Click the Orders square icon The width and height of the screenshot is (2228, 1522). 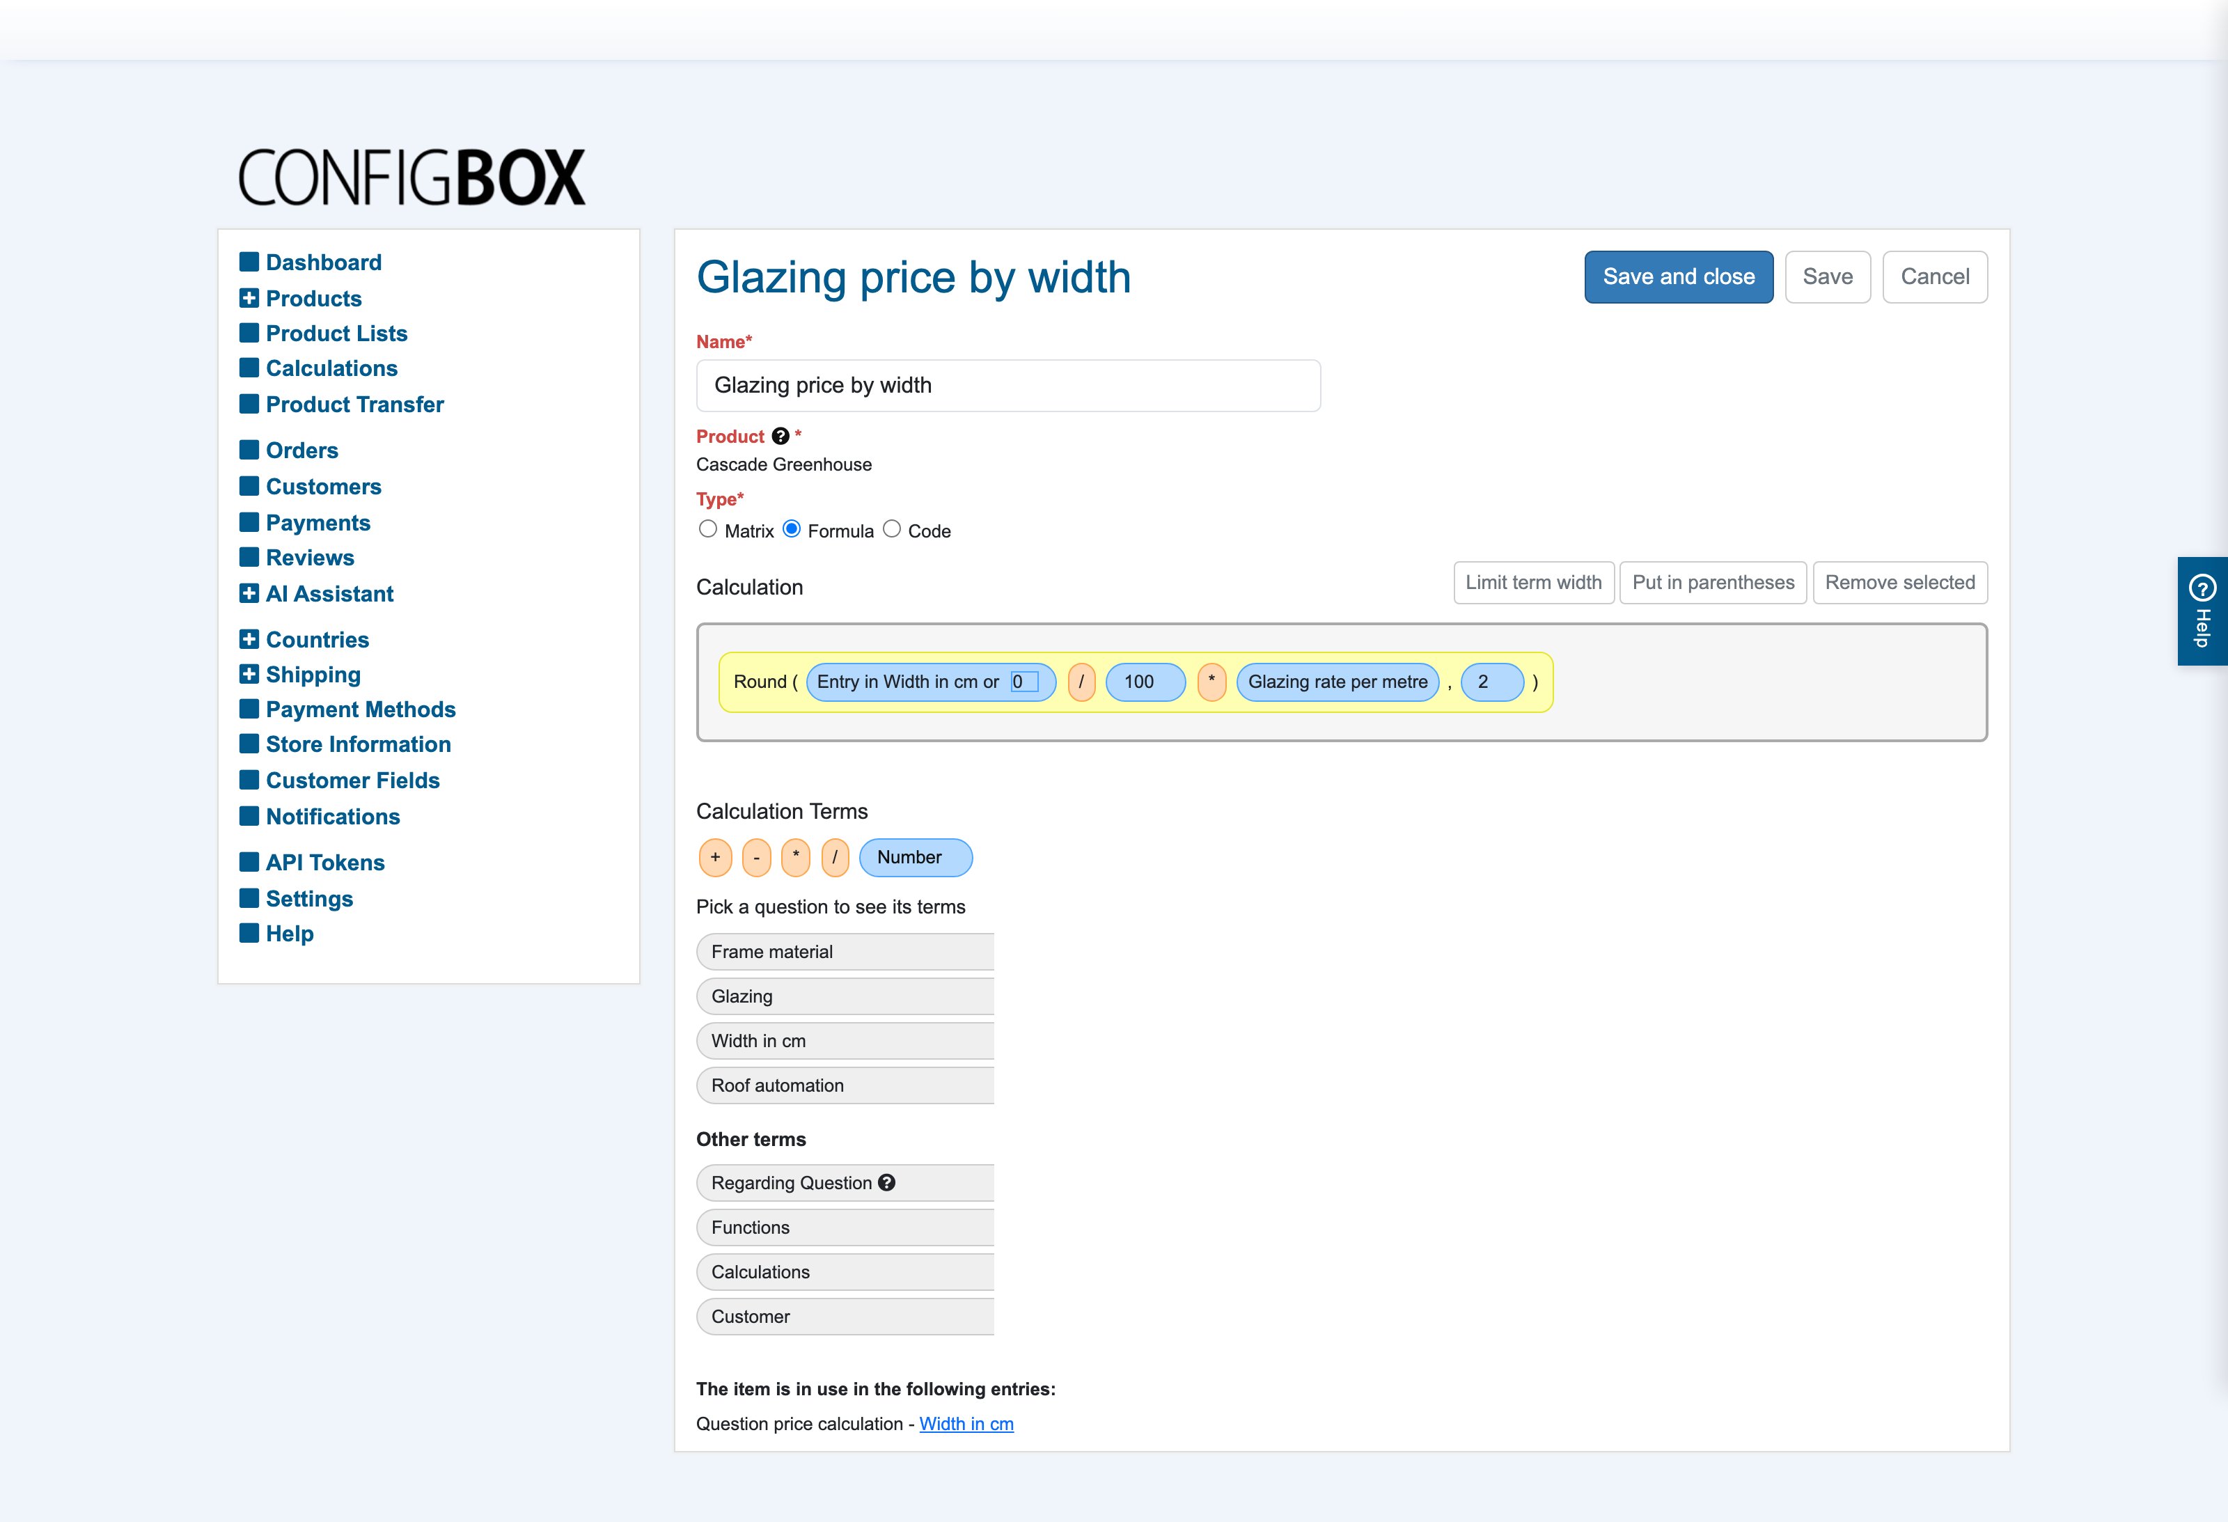(x=249, y=450)
